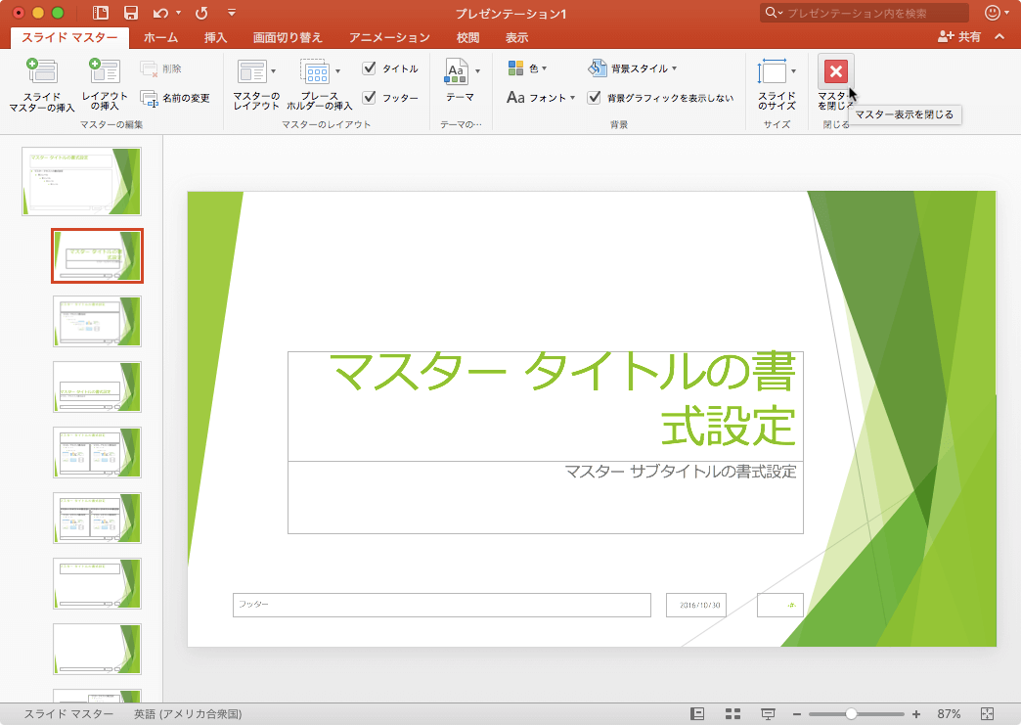Click the zoom slider in status bar
This screenshot has width=1021, height=725.
(x=851, y=714)
